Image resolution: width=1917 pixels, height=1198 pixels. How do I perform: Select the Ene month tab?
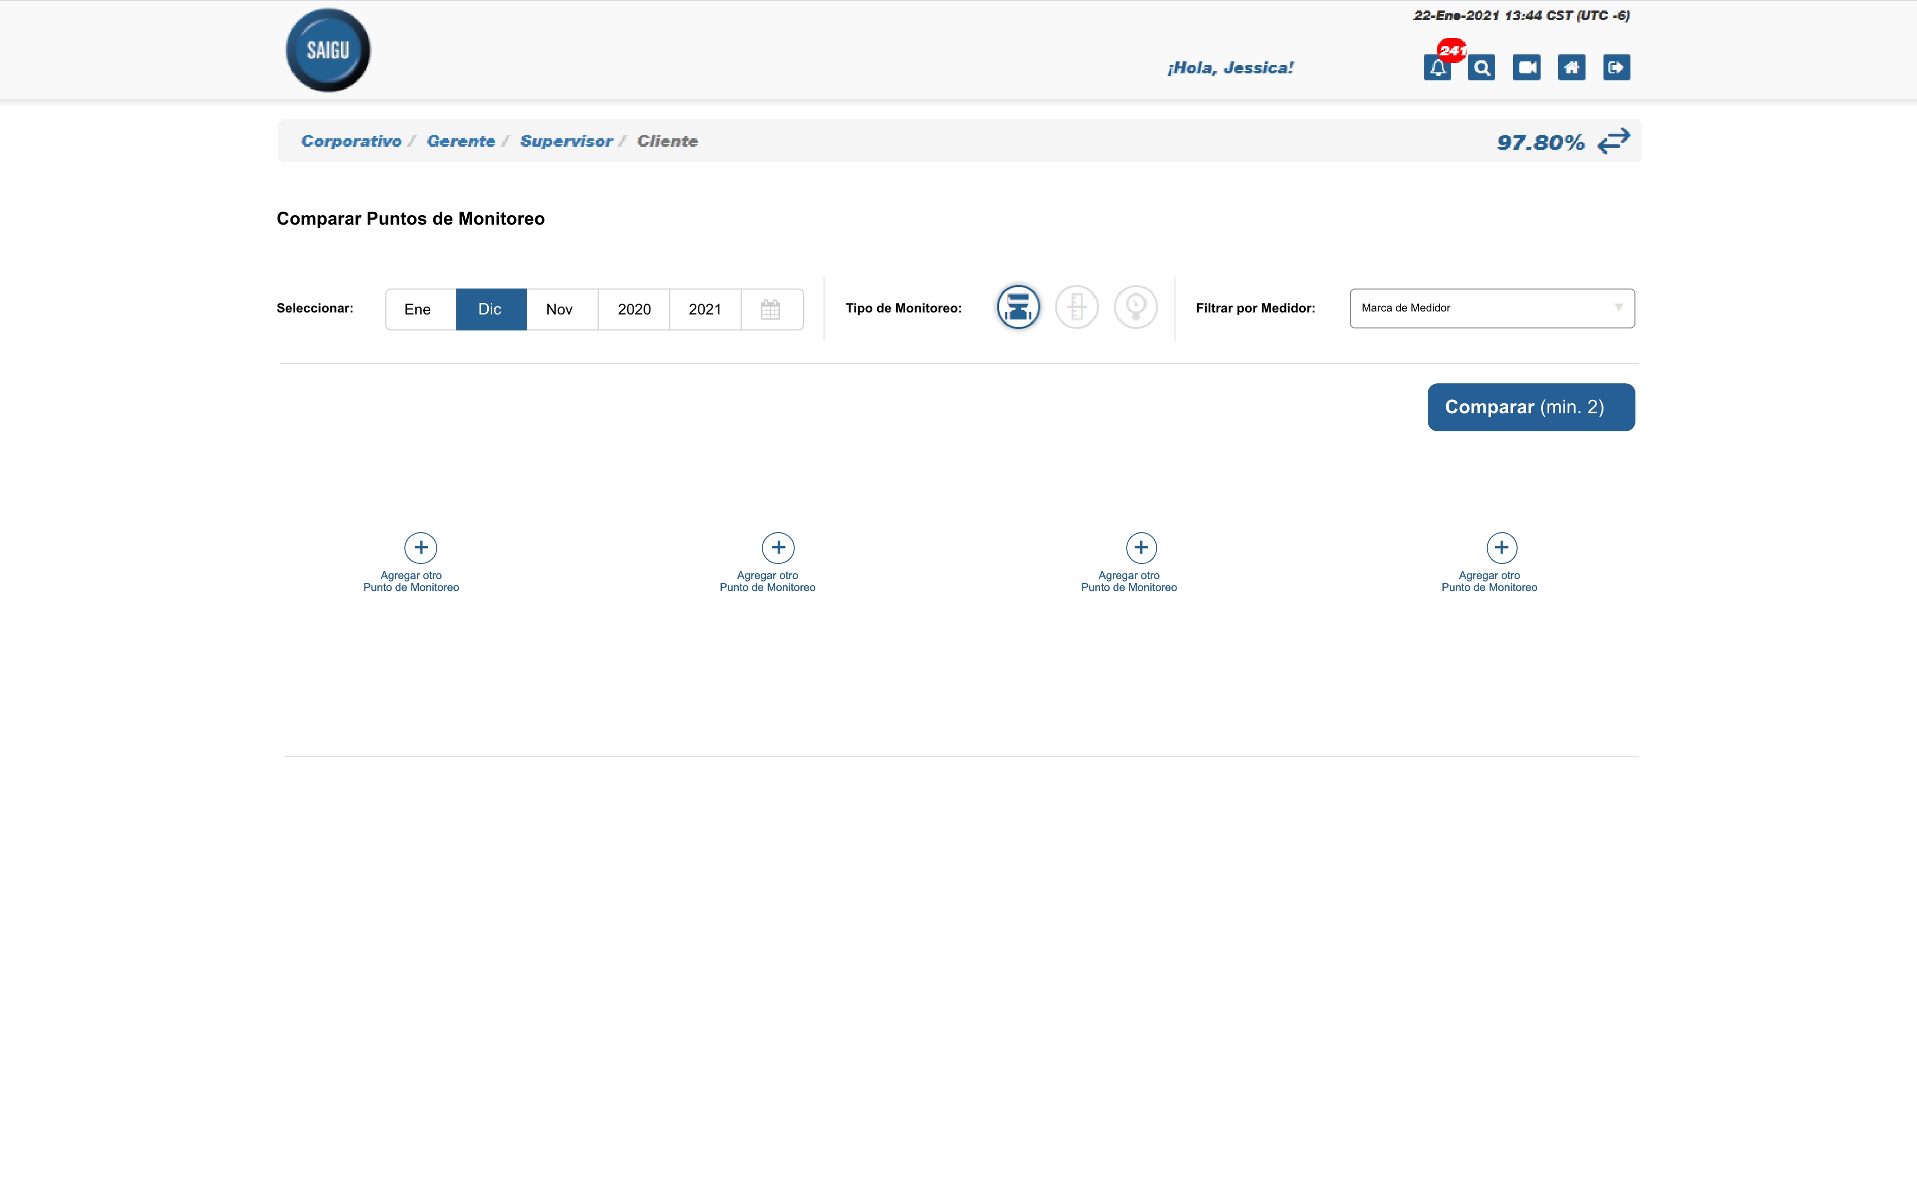[418, 309]
